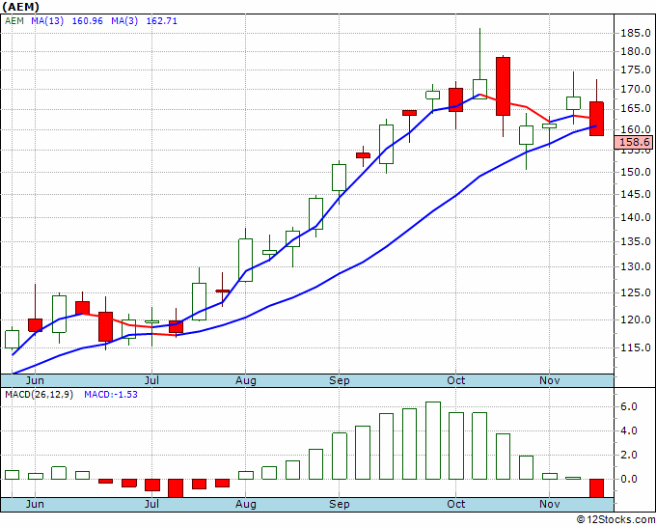The width and height of the screenshot is (656, 527).
Task: Click Oct on the price chart time axis
Action: point(455,380)
